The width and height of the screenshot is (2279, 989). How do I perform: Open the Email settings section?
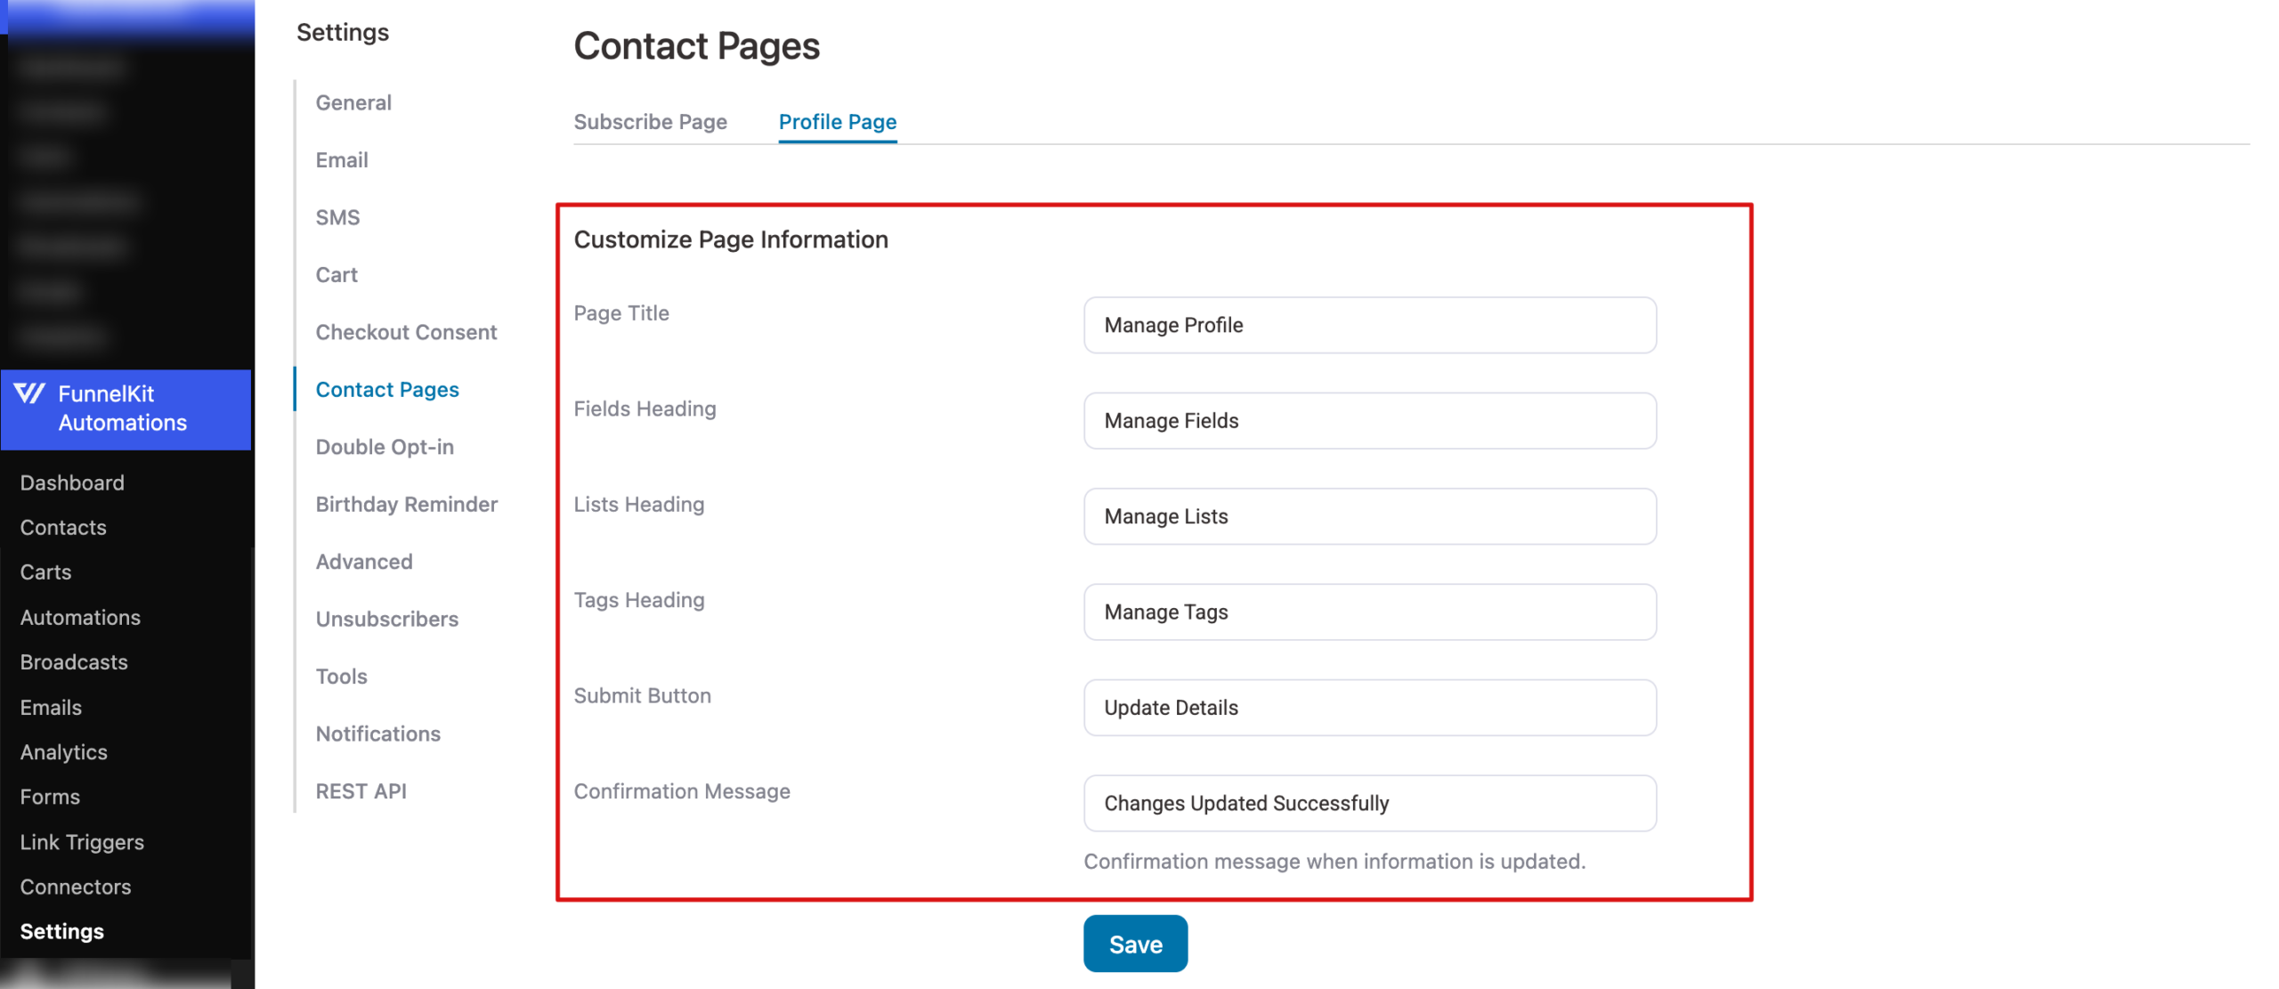[x=342, y=159]
